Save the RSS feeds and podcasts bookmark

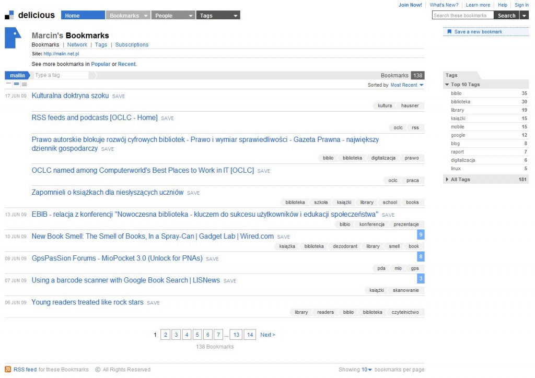tap(167, 119)
